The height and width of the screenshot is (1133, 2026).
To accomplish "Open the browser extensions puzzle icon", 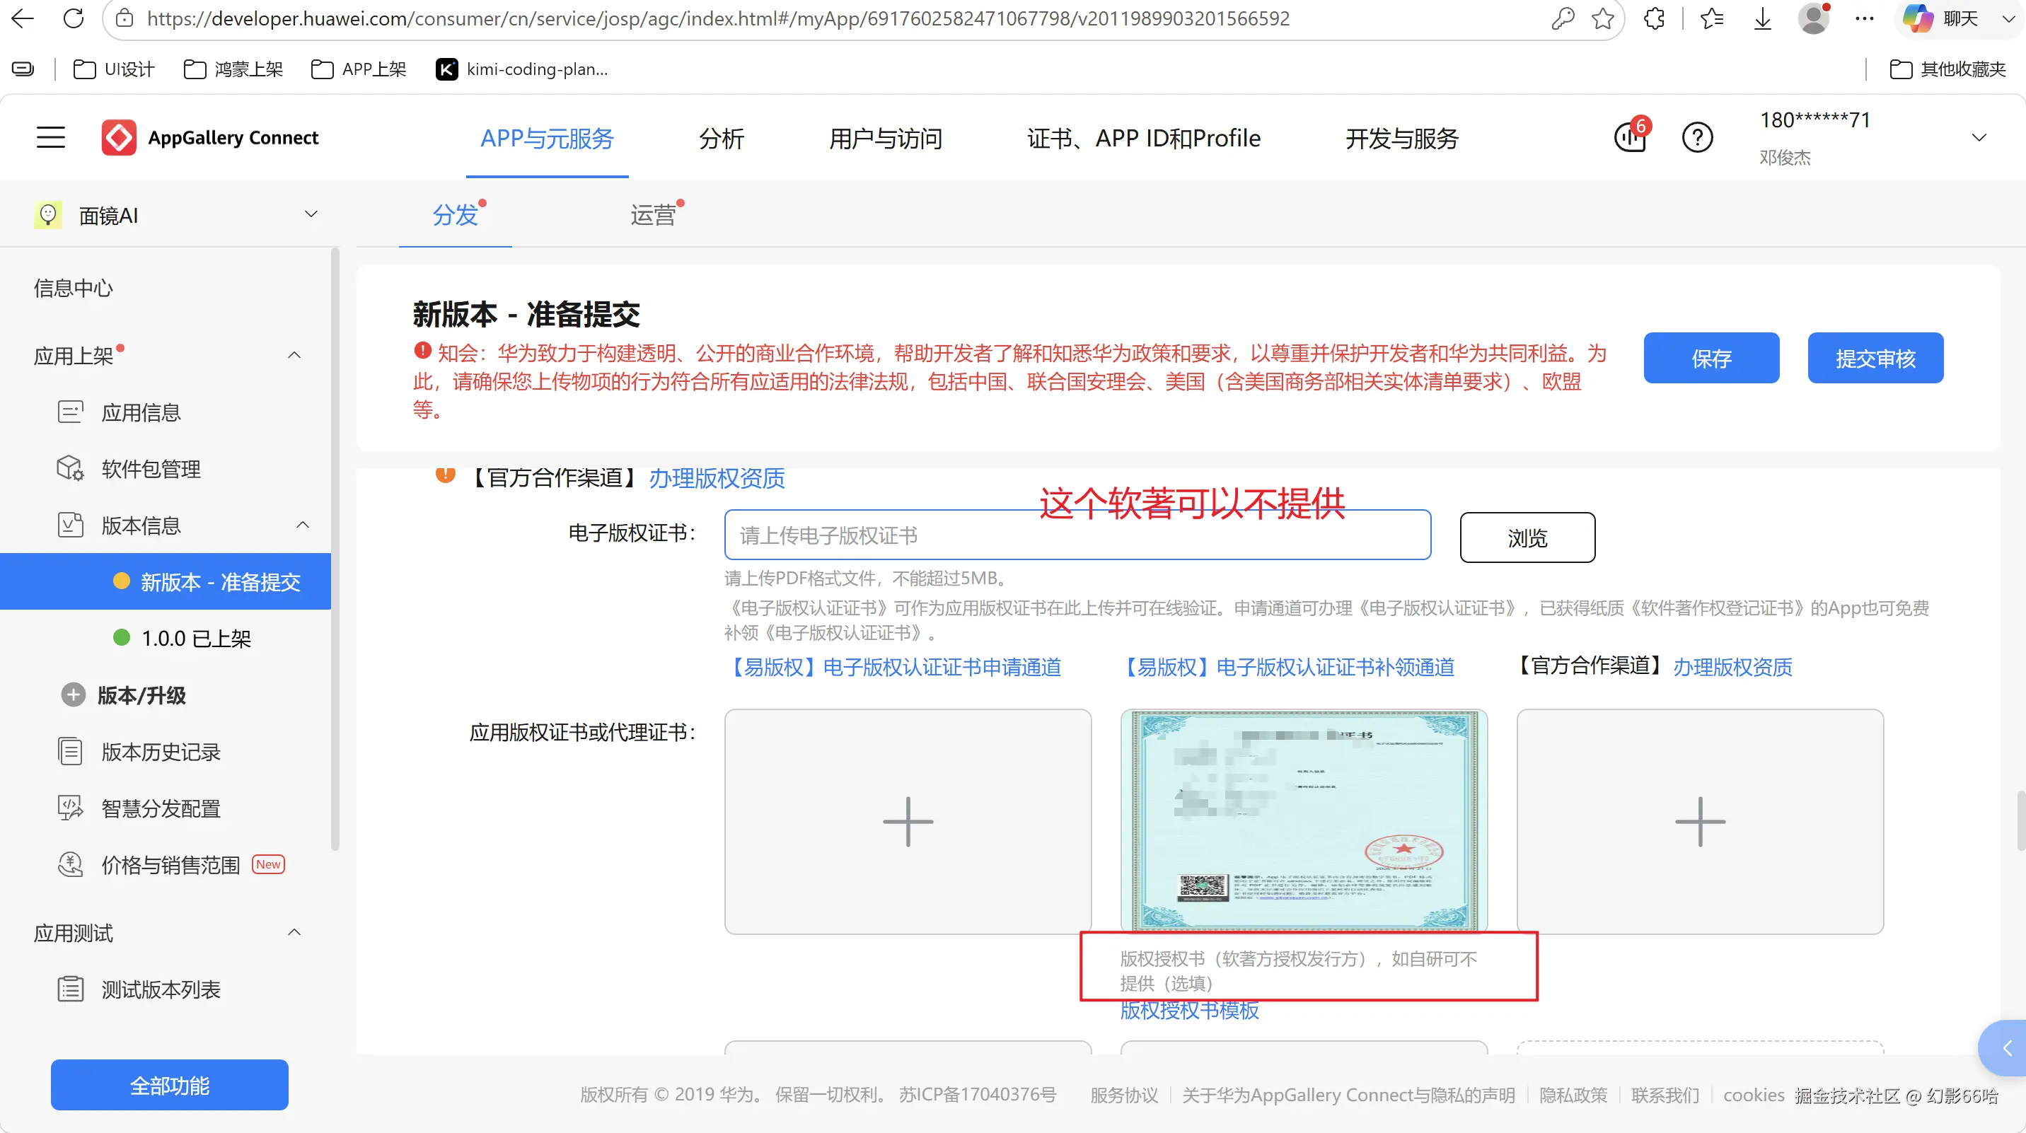I will coord(1654,18).
